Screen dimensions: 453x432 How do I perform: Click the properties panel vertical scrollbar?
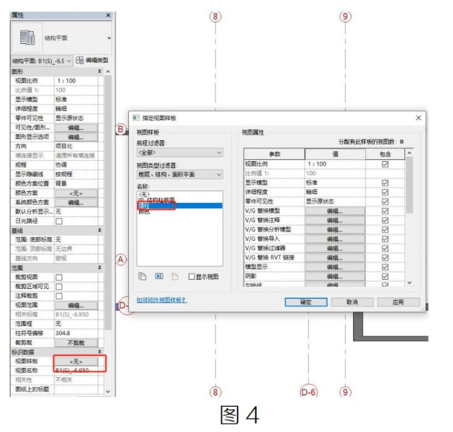click(108, 202)
